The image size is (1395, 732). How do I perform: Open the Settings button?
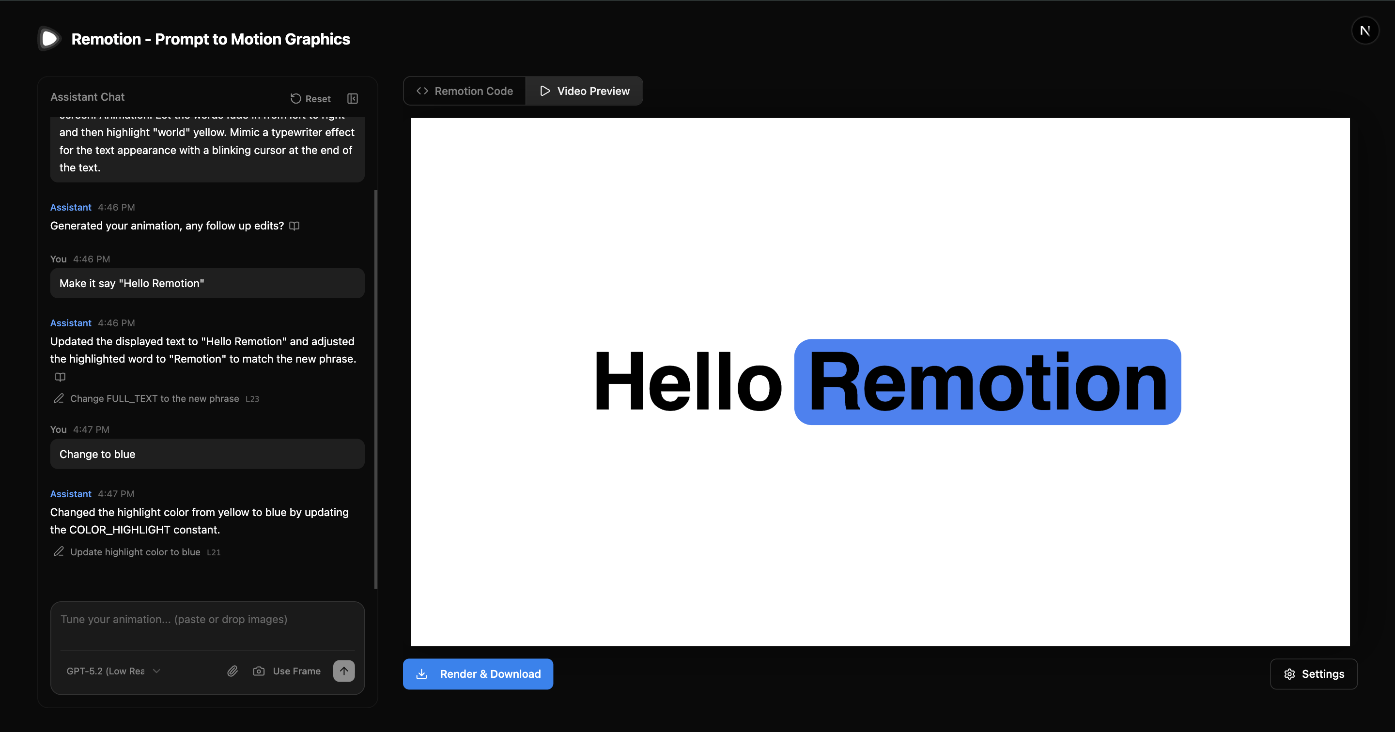(x=1313, y=673)
